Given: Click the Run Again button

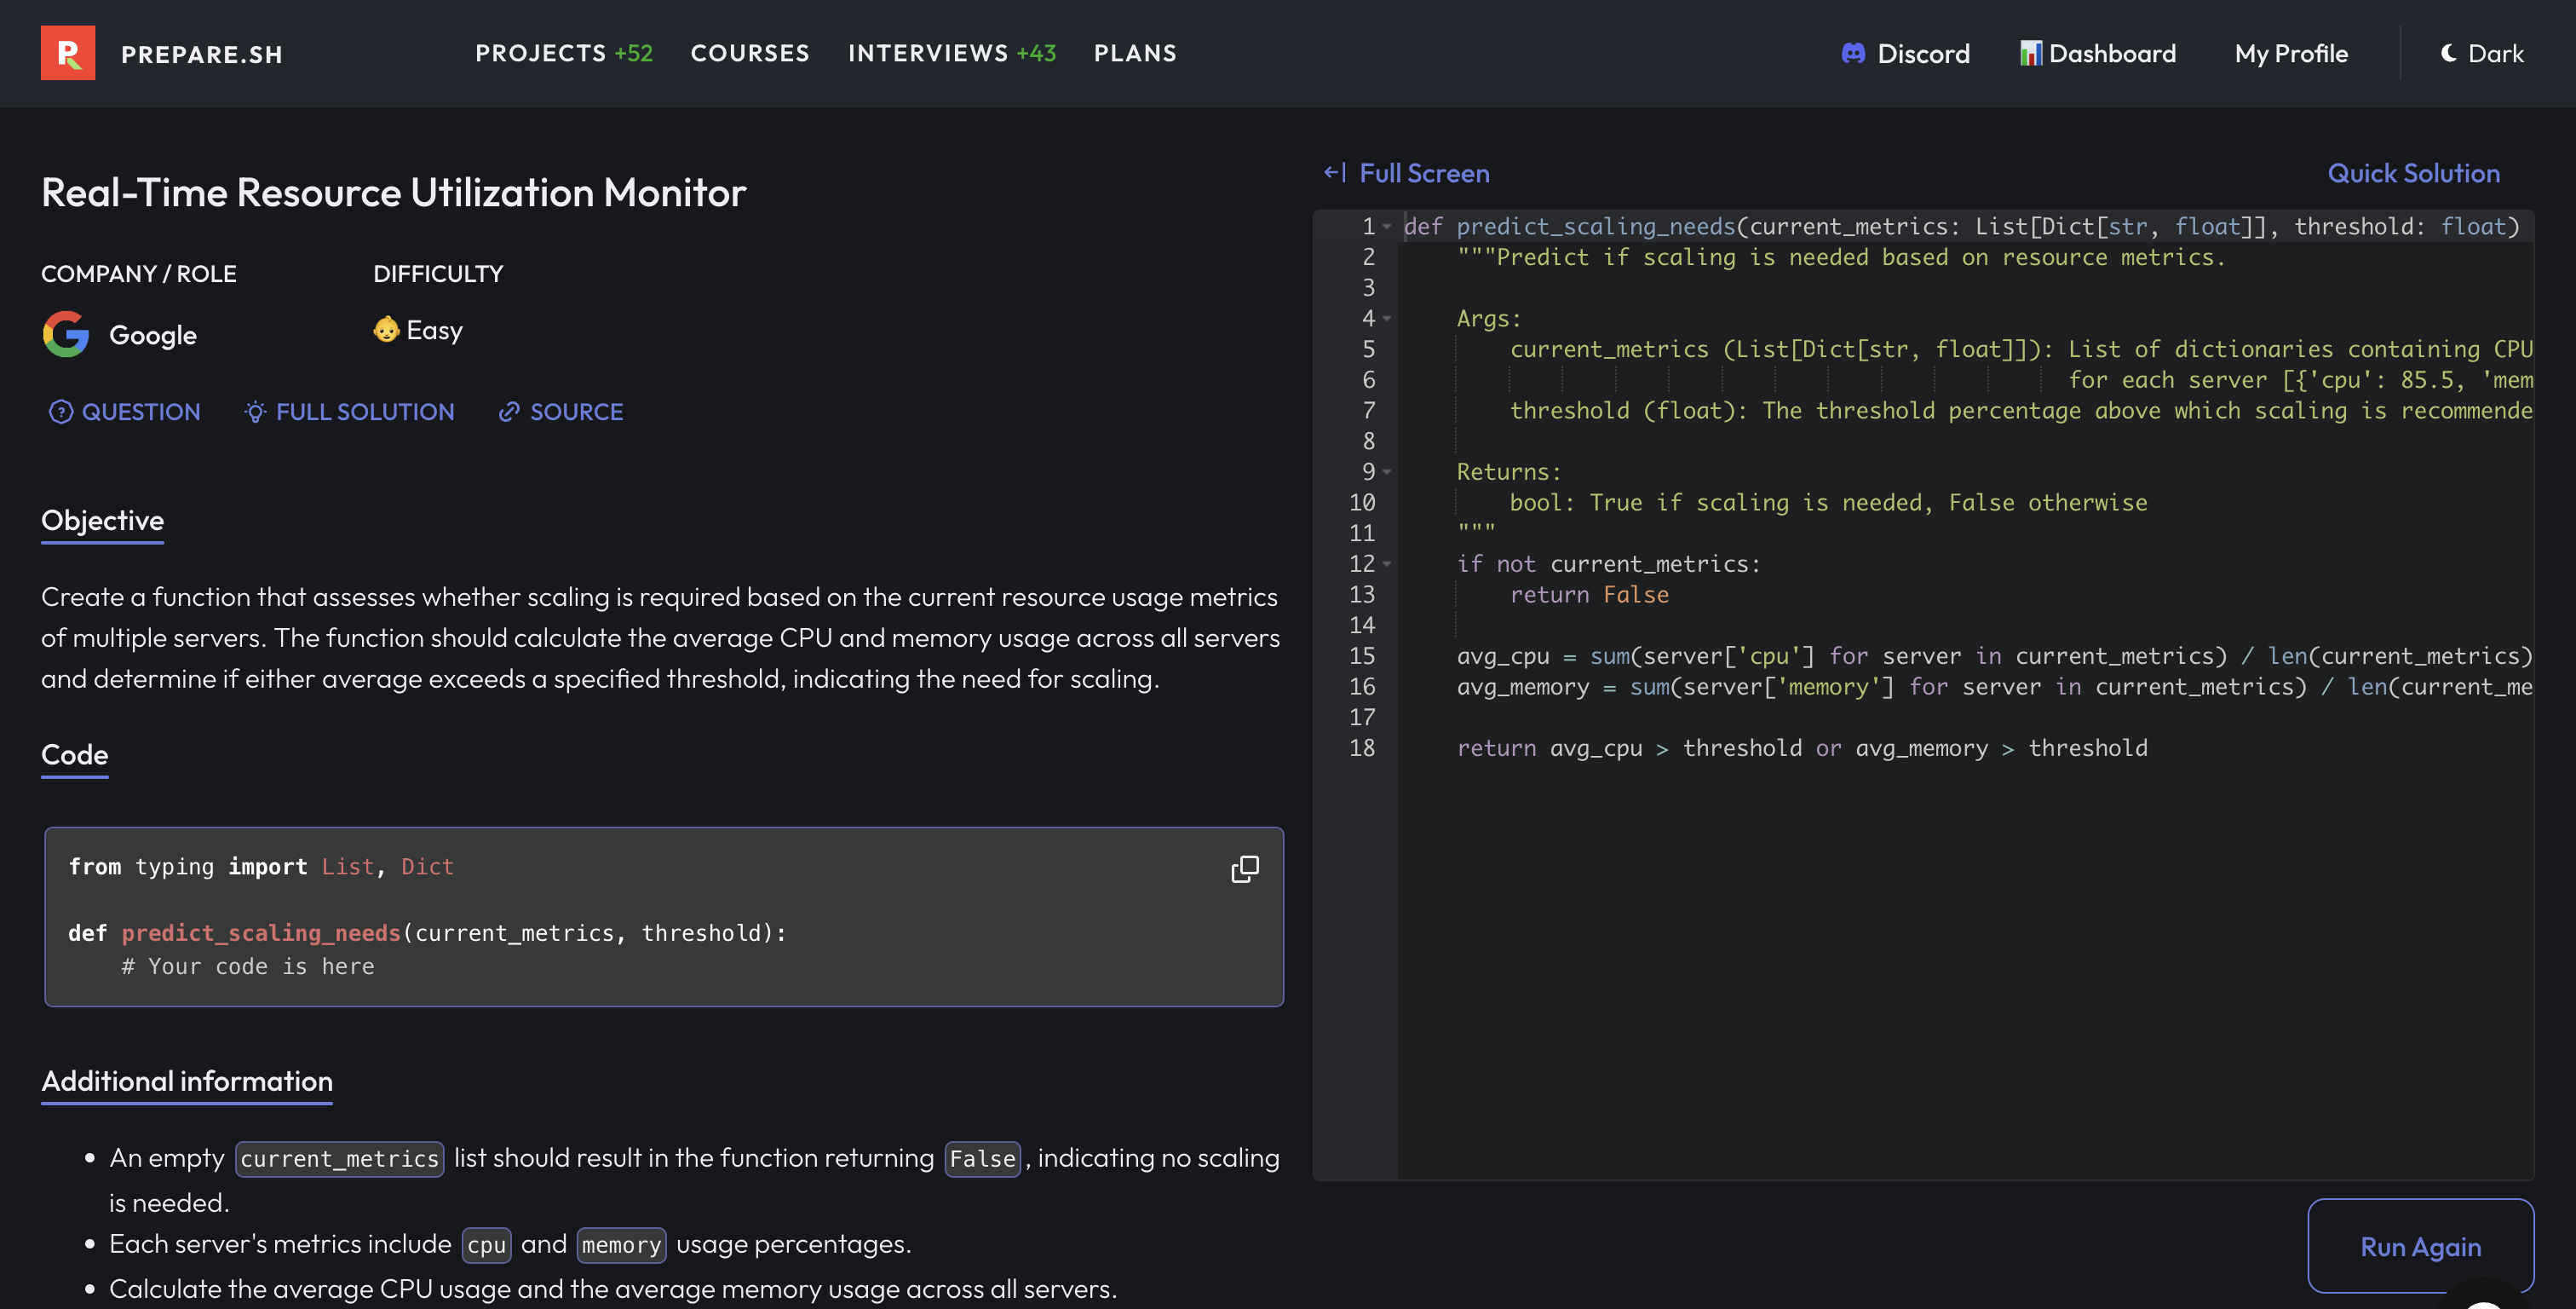Looking at the screenshot, I should tap(2420, 1246).
